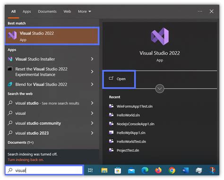Viewport: 224px width, 180px height.
Task: Click in the search box containing 'visual'
Action: pos(44,170)
